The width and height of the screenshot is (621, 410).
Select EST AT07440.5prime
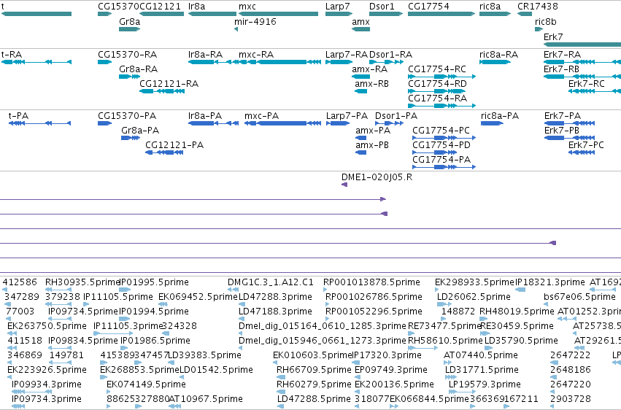(447, 363)
